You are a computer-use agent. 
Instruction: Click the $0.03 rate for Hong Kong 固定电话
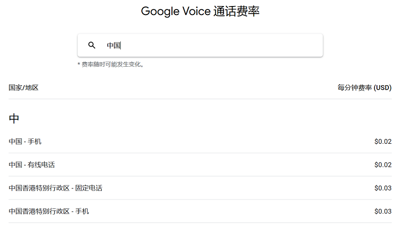[383, 188]
